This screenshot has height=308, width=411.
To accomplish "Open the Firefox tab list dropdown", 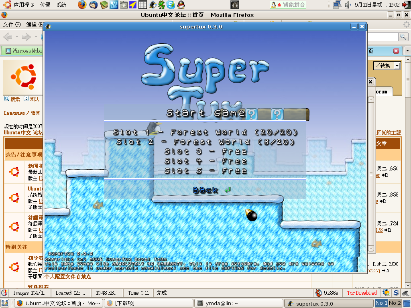I will [407, 51].
